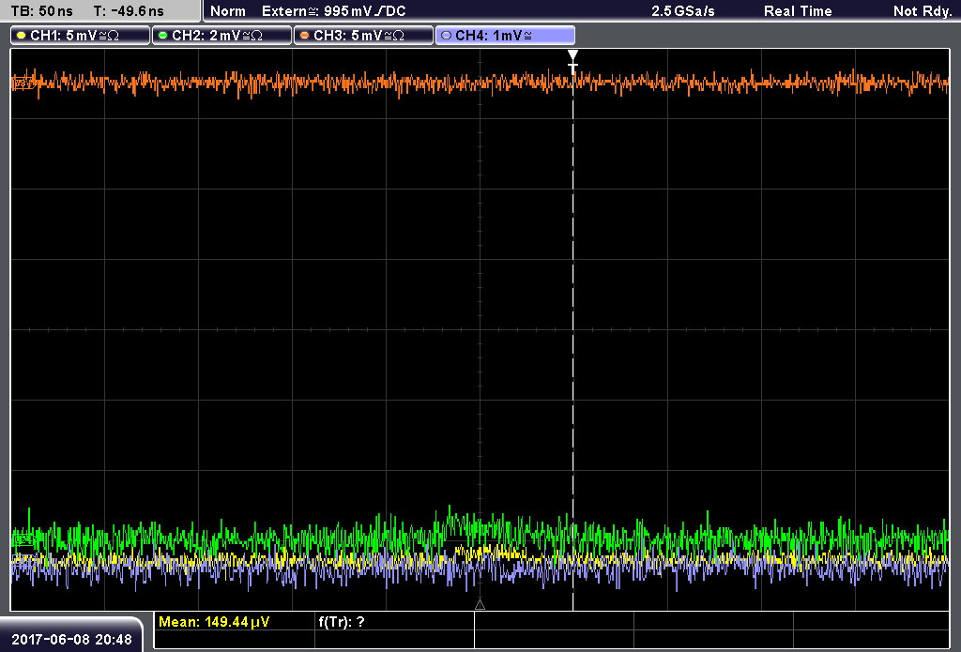
Task: Click the time reference triangle at bottom of grid
Action: pos(480,605)
